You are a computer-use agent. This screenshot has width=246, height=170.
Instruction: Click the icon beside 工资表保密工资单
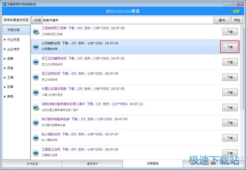pos(36,32)
